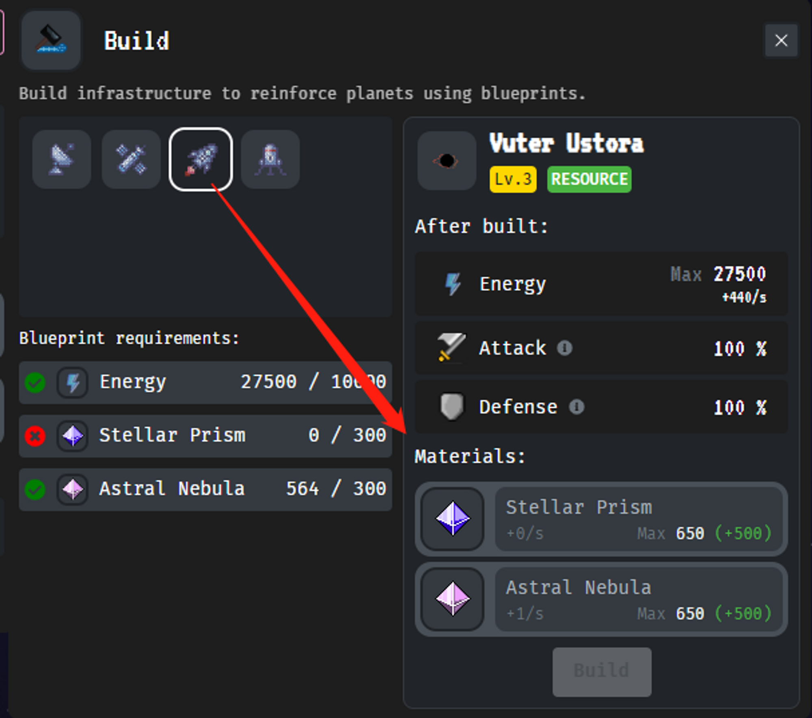Click the Astral Nebula material icon
812x718 pixels.
point(453,599)
